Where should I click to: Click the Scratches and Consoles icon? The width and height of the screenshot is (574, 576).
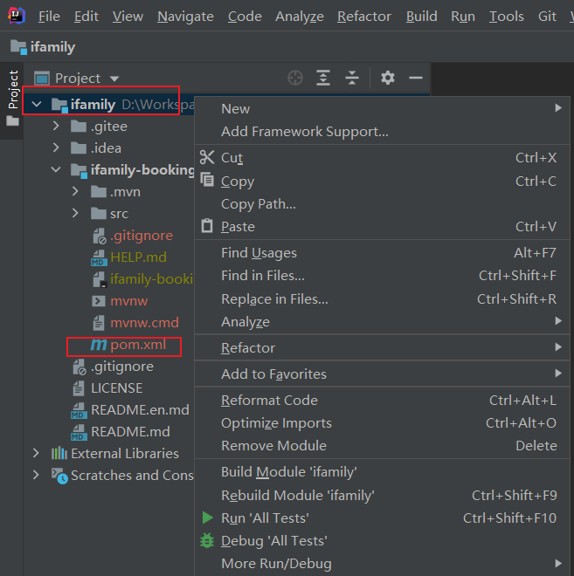coord(59,476)
